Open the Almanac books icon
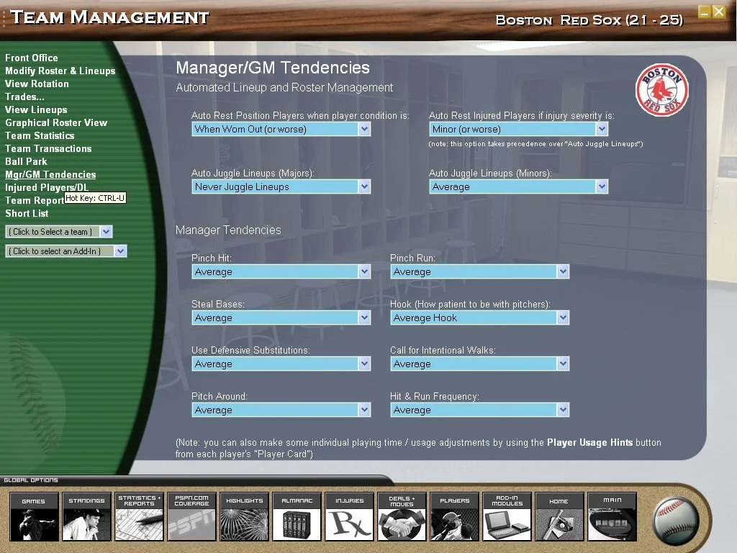The width and height of the screenshot is (737, 553). 297,517
